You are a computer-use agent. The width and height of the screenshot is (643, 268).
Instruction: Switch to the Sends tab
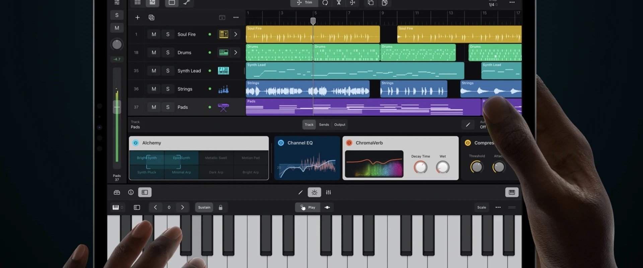click(324, 125)
